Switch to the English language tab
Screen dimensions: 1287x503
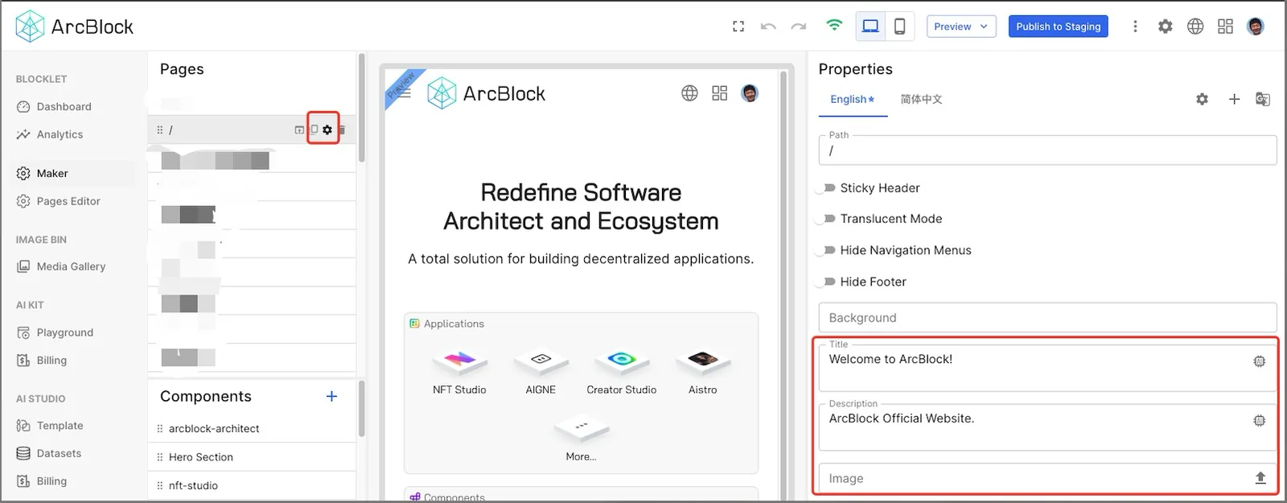click(x=853, y=99)
